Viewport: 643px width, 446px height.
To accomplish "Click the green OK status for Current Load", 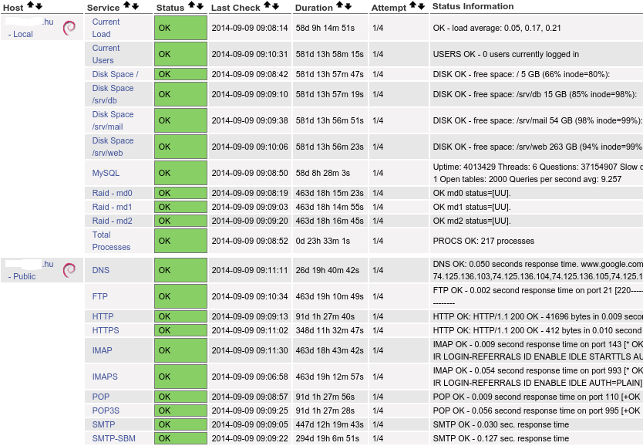I will pyautogui.click(x=181, y=28).
